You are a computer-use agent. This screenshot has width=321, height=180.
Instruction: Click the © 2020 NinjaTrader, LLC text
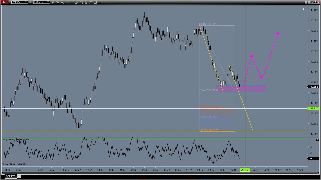click(x=15, y=164)
